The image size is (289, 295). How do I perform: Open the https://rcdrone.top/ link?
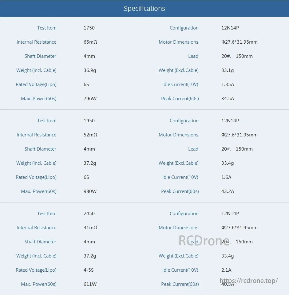click(x=248, y=281)
